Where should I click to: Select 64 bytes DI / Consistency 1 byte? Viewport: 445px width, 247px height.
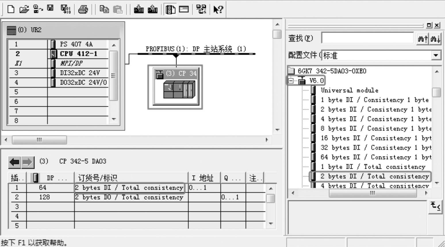click(x=376, y=157)
